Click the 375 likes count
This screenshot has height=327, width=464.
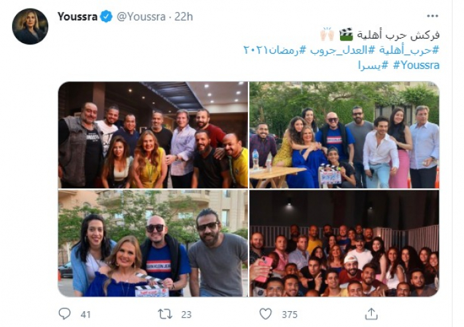point(290,314)
